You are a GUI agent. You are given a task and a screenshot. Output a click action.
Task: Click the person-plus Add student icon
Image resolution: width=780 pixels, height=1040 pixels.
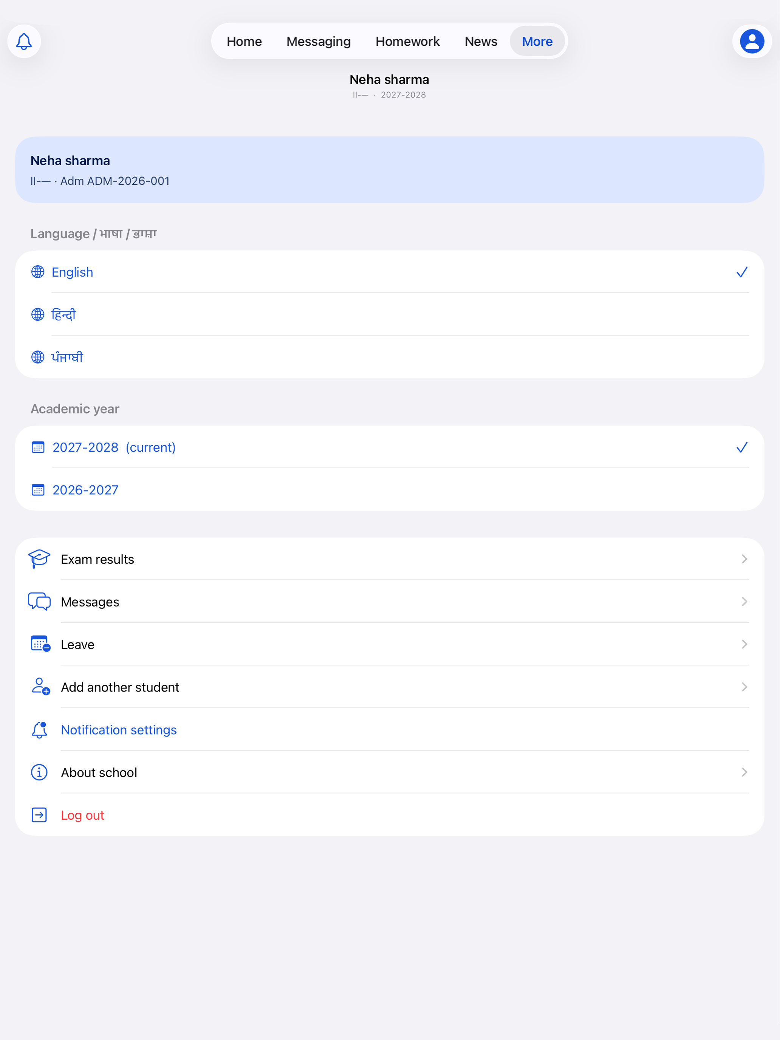pos(40,686)
